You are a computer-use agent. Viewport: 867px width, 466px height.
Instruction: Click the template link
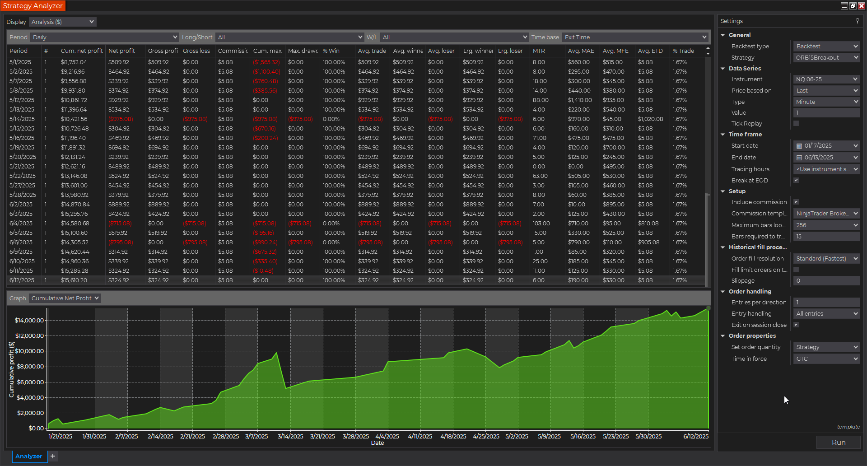(848, 427)
